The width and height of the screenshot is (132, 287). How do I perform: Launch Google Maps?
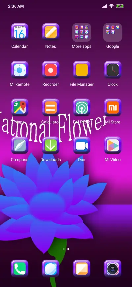click(x=19, y=107)
